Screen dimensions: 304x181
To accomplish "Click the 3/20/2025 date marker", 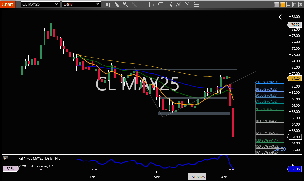I will click(x=197, y=177).
